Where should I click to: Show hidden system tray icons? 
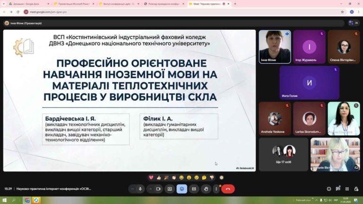[x=316, y=200]
